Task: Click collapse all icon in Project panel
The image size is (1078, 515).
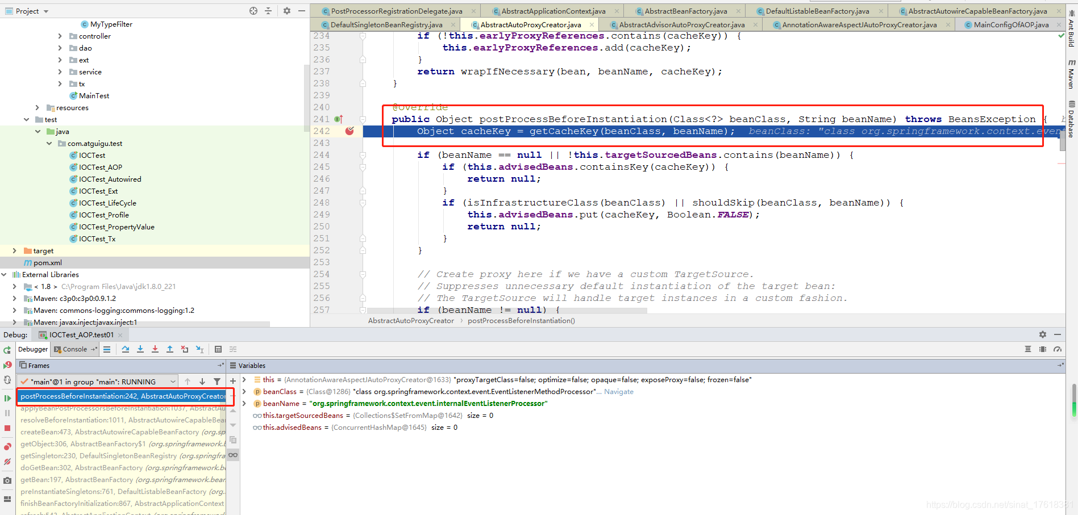Action: [x=268, y=11]
